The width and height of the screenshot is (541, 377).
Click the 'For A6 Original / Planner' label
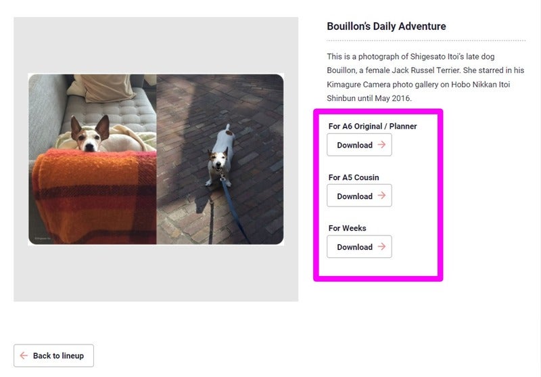click(x=373, y=127)
